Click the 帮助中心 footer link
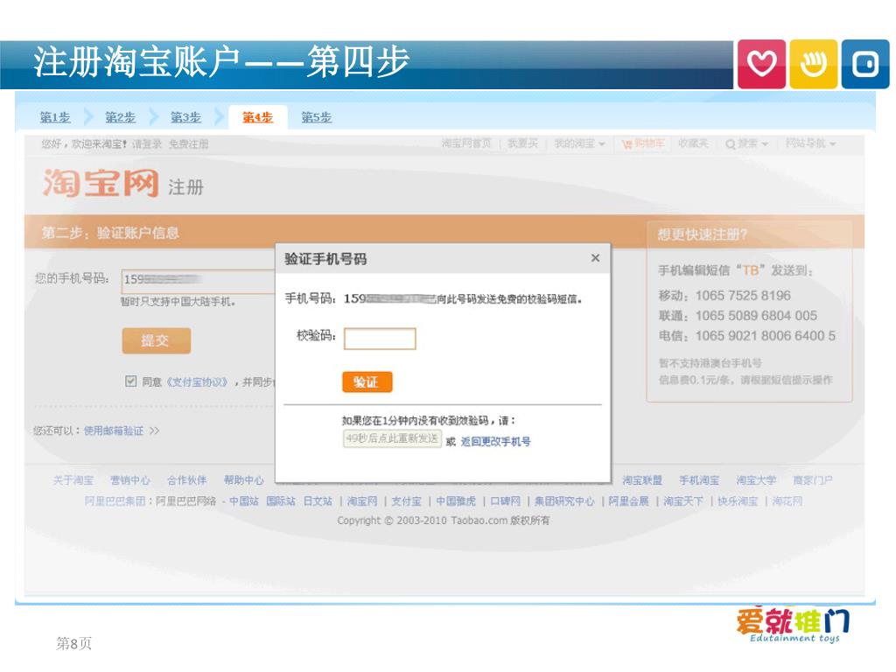The width and height of the screenshot is (896, 672). point(243,480)
